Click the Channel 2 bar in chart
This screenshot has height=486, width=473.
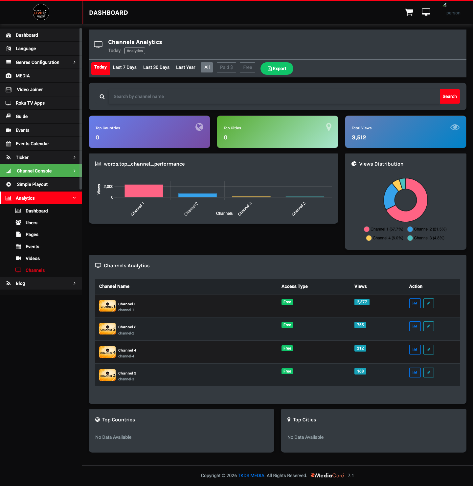(197, 195)
